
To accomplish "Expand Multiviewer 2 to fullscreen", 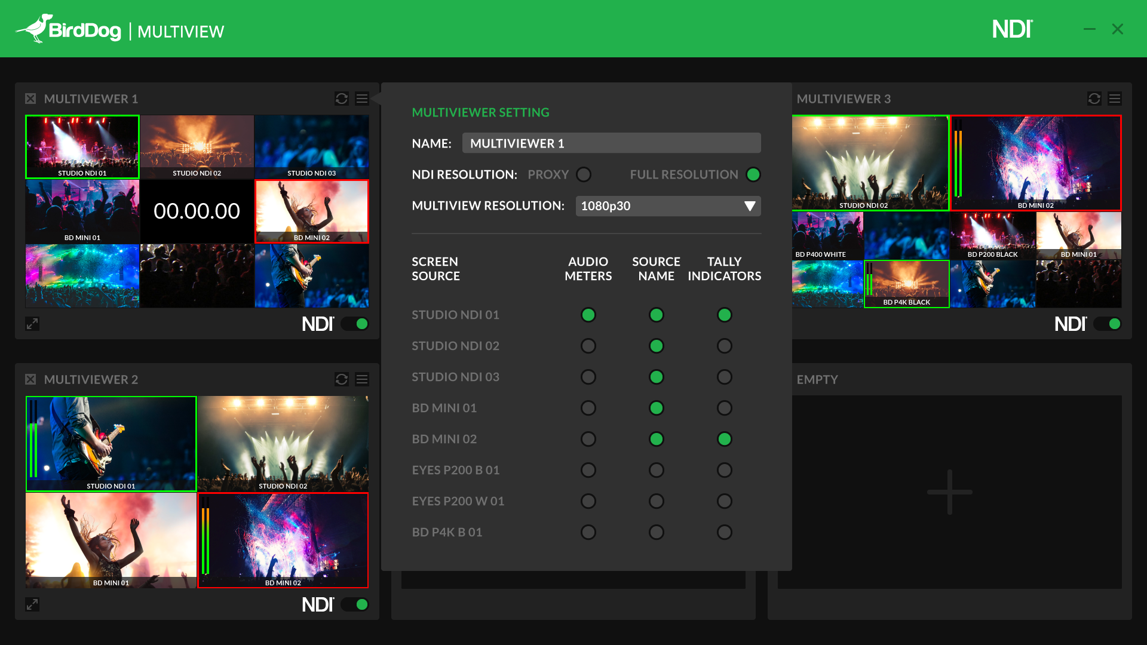I will (x=32, y=604).
